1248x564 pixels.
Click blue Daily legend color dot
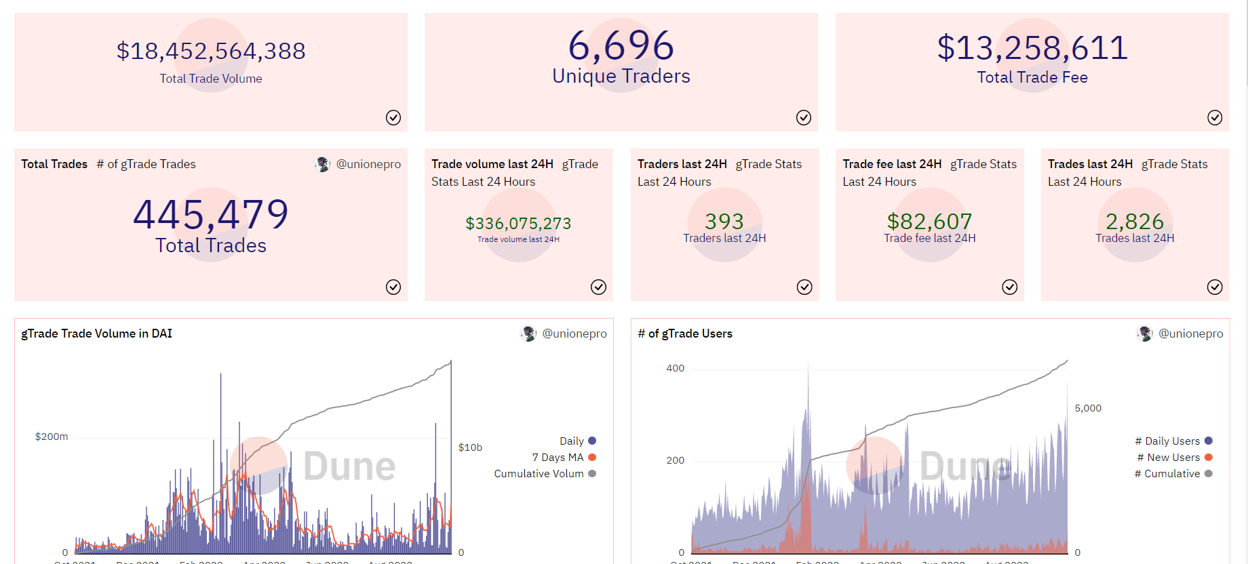pos(592,441)
